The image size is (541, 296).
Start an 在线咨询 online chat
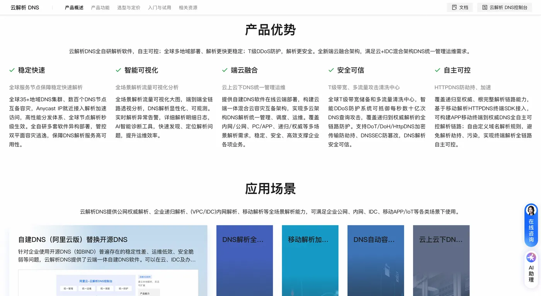531,225
